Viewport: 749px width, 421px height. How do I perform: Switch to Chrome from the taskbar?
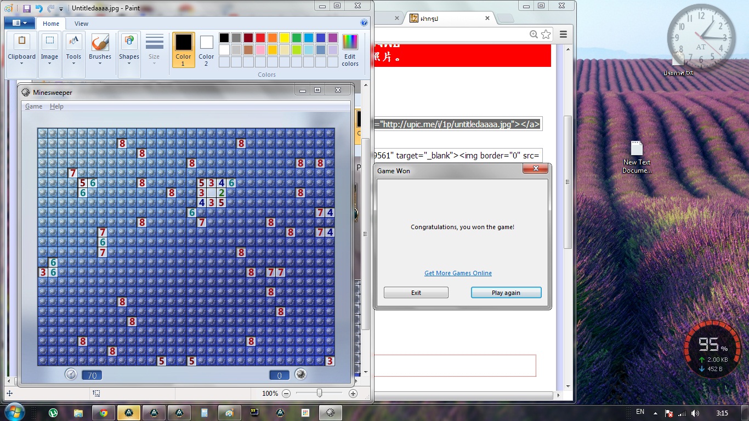click(104, 413)
